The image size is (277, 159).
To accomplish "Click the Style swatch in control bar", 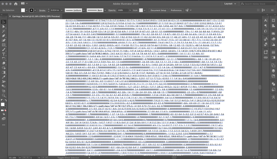I will (x=141, y=10).
